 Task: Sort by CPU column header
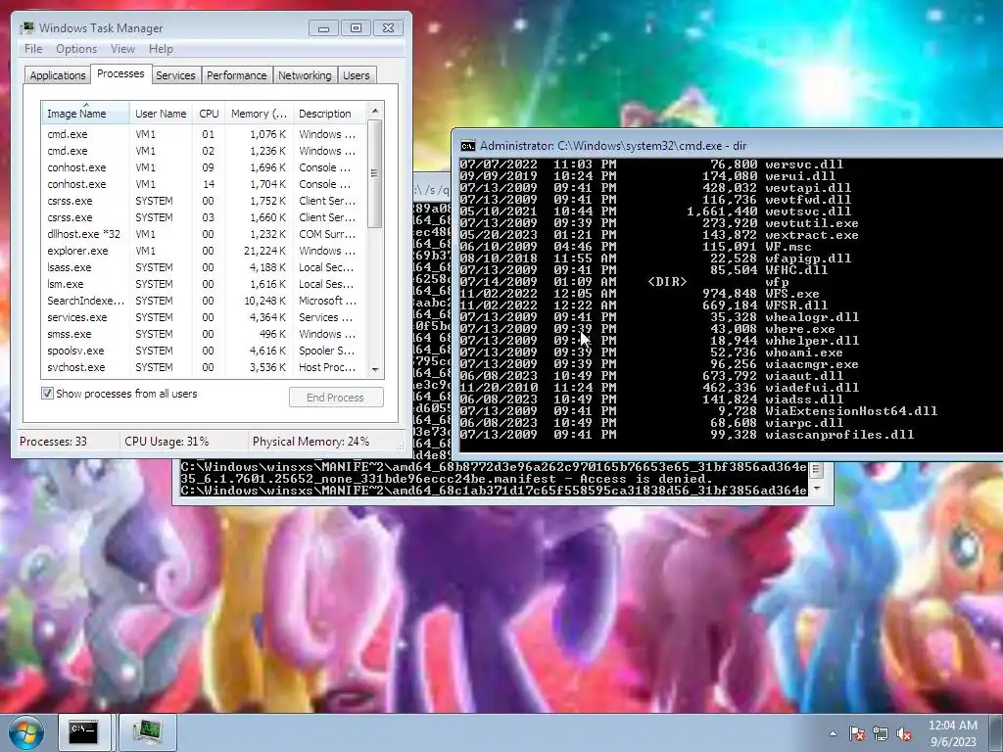point(209,114)
